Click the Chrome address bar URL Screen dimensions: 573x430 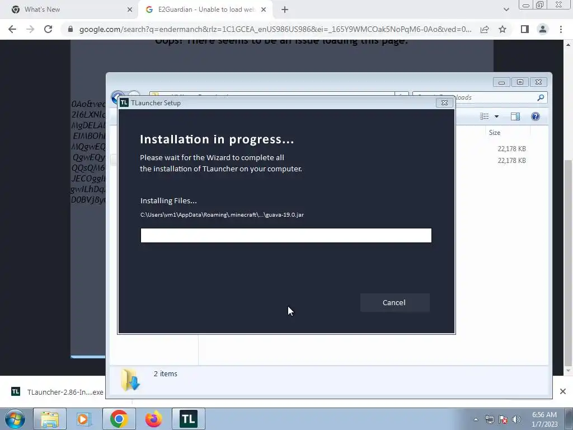(x=275, y=29)
